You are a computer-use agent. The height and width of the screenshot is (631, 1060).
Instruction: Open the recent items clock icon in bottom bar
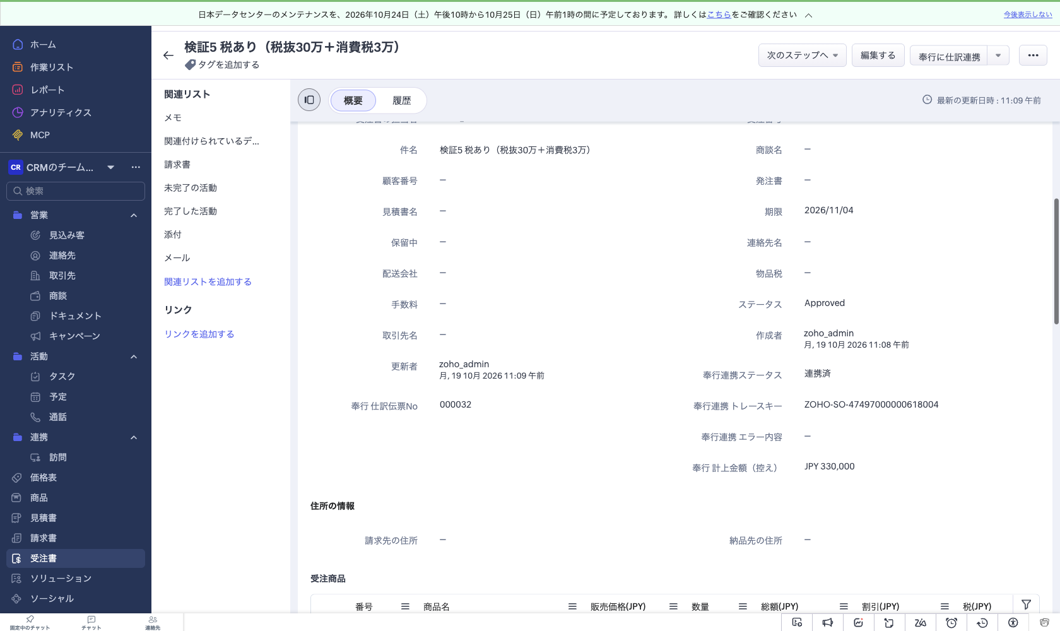[982, 623]
